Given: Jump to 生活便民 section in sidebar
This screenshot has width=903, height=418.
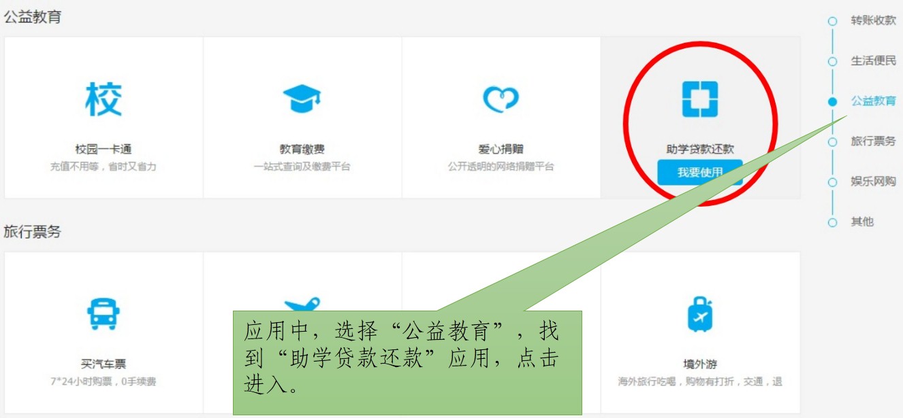Looking at the screenshot, I should (873, 60).
